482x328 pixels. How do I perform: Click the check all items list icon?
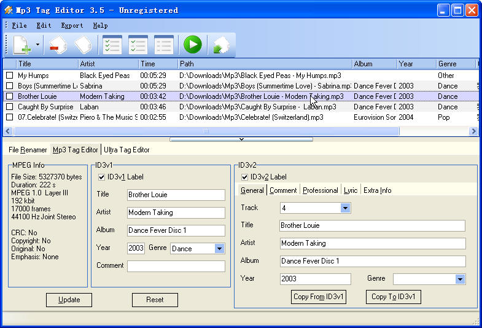pos(112,45)
